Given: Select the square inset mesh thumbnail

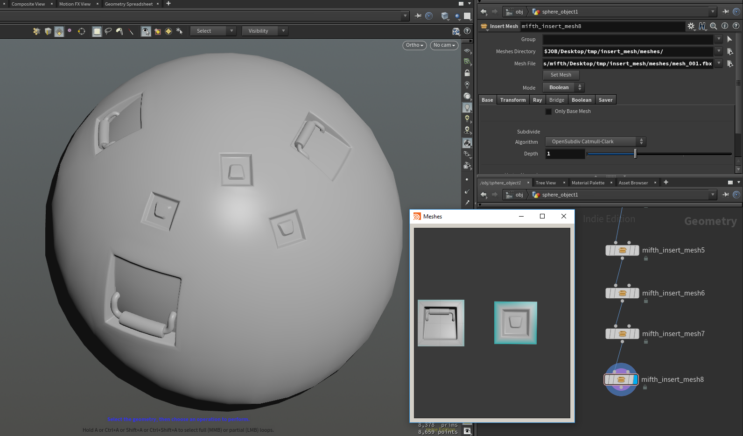Looking at the screenshot, I should [516, 323].
